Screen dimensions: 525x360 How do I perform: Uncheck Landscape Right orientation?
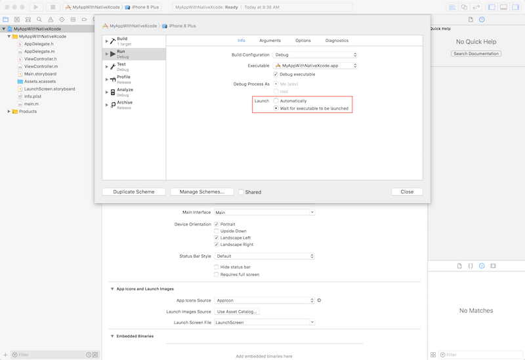coord(217,245)
